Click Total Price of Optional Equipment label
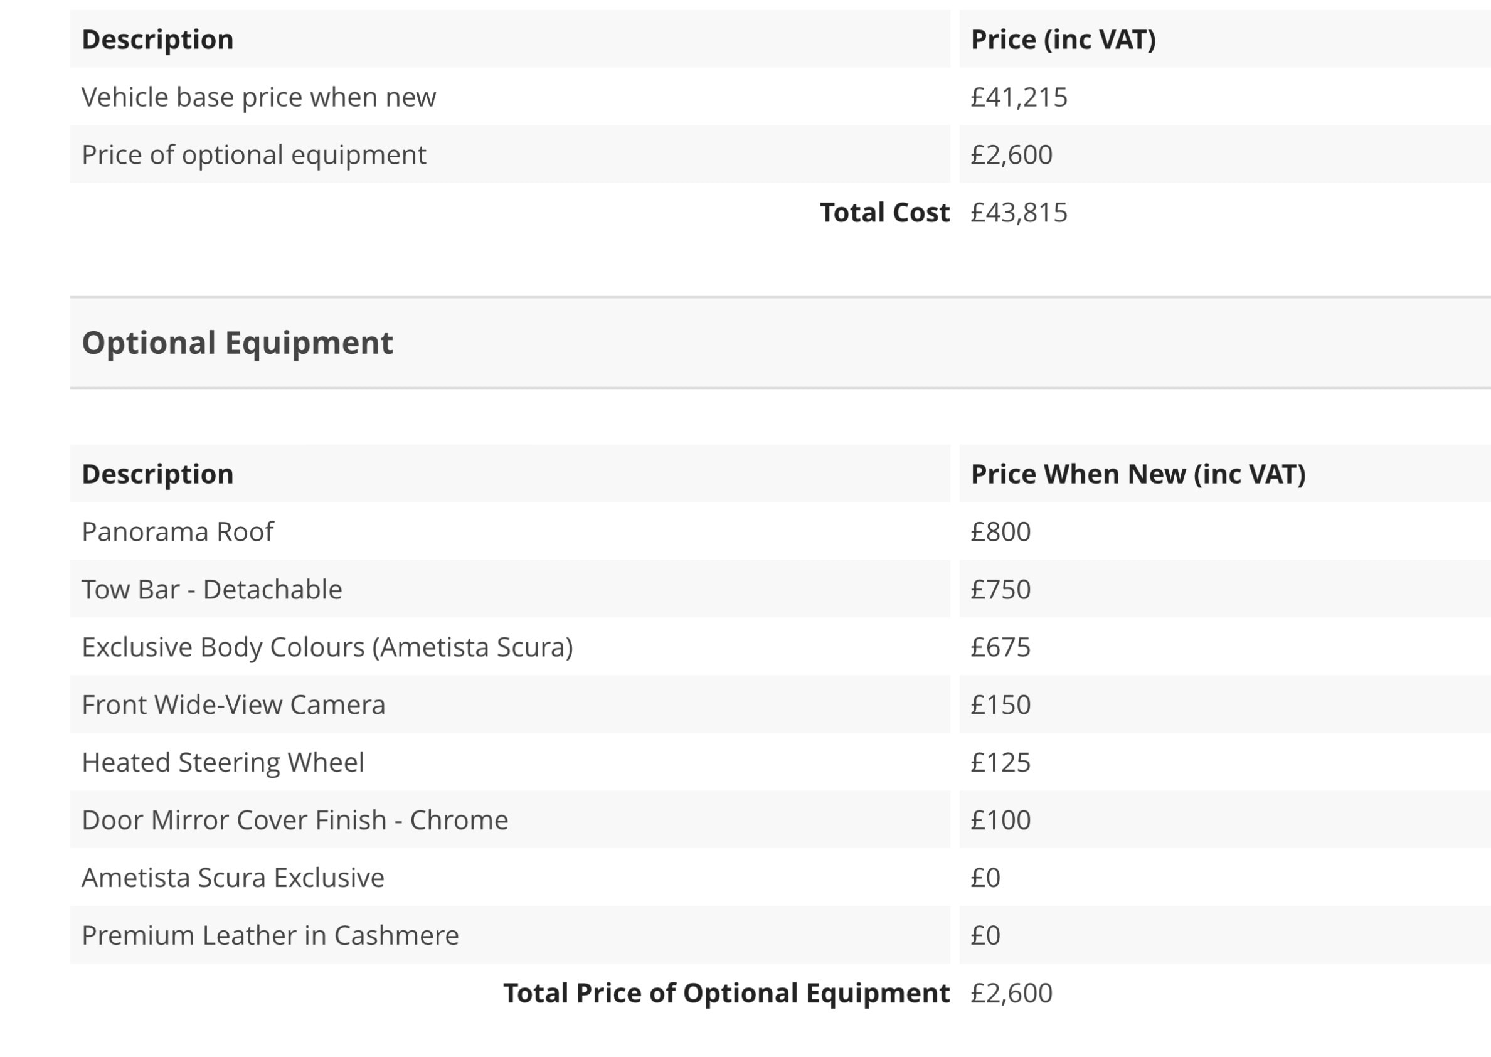Screen dimensions: 1491x1057 pyautogui.click(x=726, y=993)
